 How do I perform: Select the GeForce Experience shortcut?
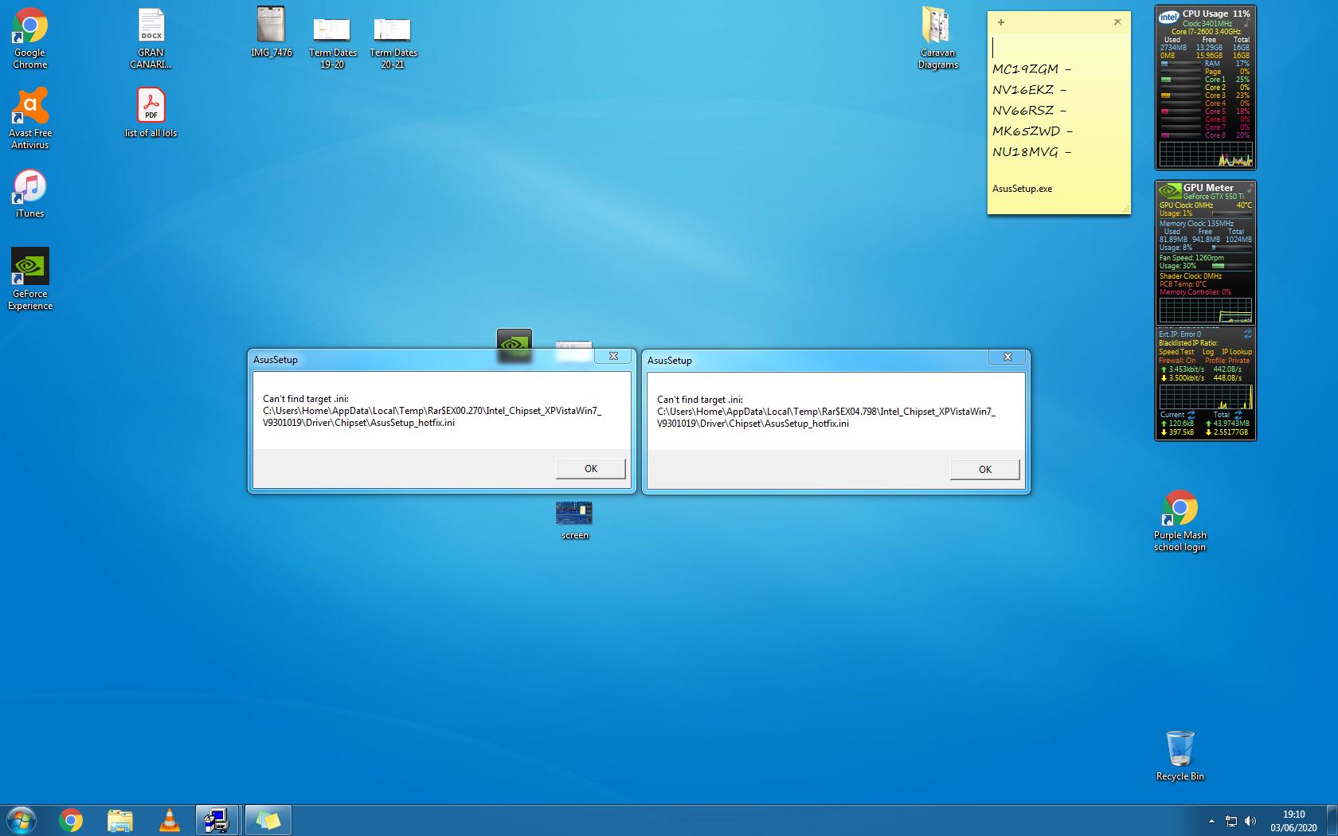point(30,279)
